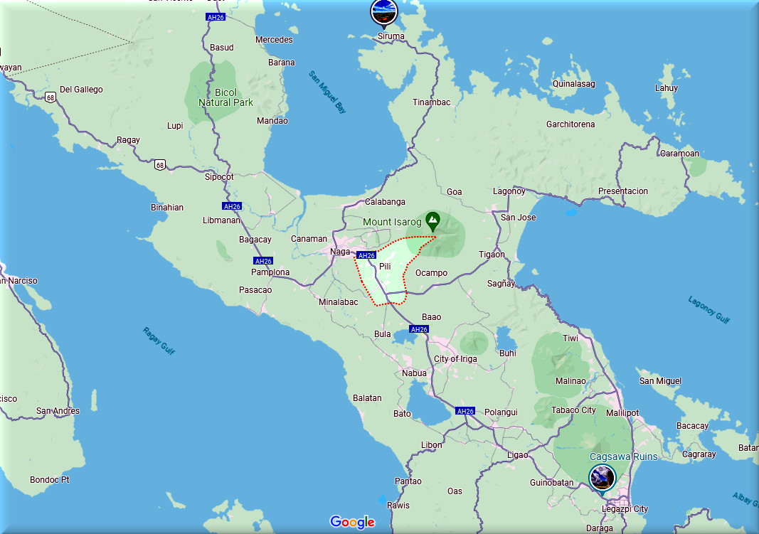Select the AH26 shield above Pamplona
The image size is (759, 534).
point(262,261)
